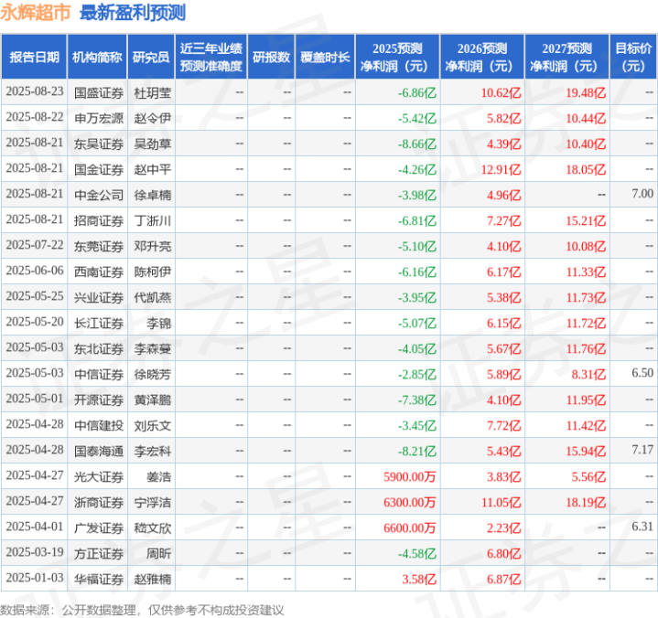Select the 7.17 target price cell

point(642,450)
